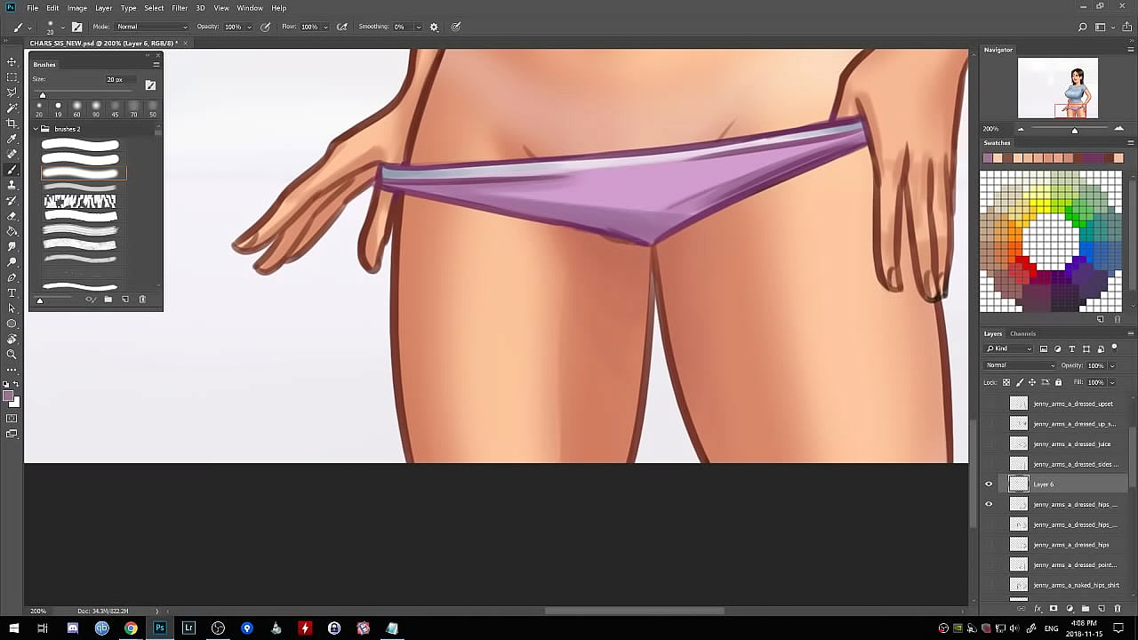Select the Zoom tool in toolbar
Viewport: 1138px width, 640px height.
tap(12, 354)
